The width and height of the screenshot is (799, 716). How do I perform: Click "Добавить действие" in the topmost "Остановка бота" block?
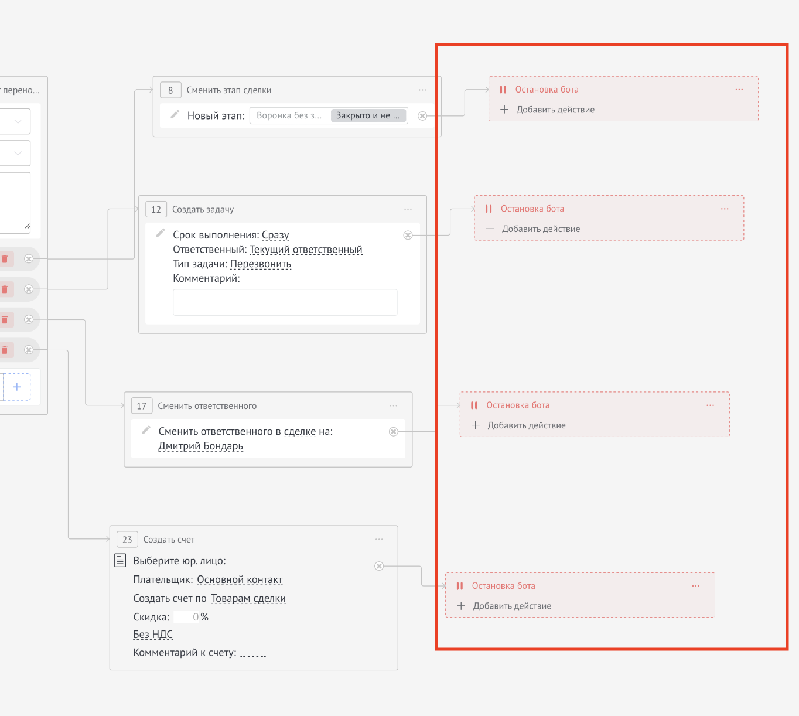tap(555, 110)
